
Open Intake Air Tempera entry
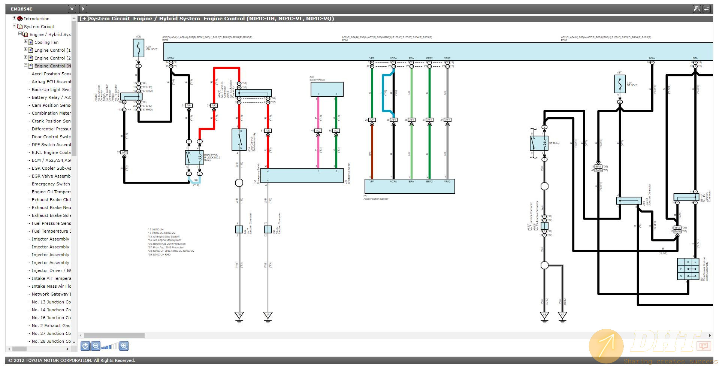[x=51, y=278]
